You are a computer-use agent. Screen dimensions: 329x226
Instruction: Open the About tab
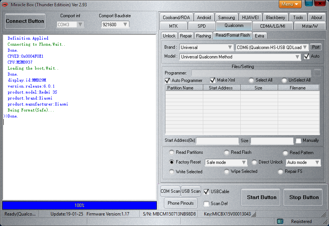pos(316,18)
